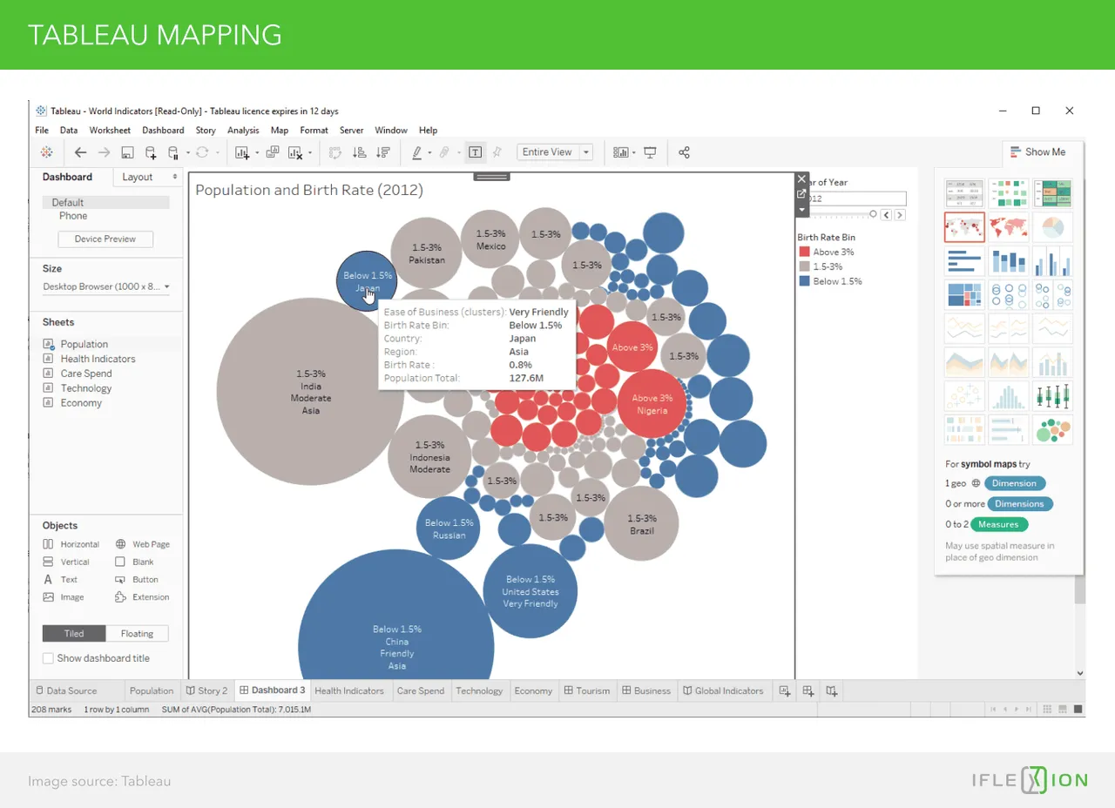Image resolution: width=1115 pixels, height=808 pixels.
Task: Switch to the Global Indicators dashboard tab
Action: coord(722,691)
